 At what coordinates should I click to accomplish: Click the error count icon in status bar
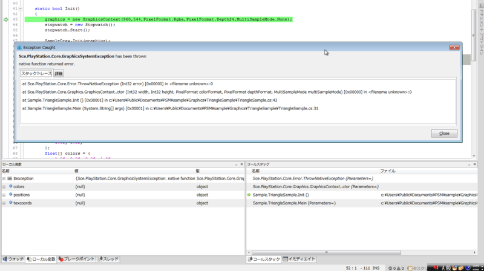click(x=390, y=268)
